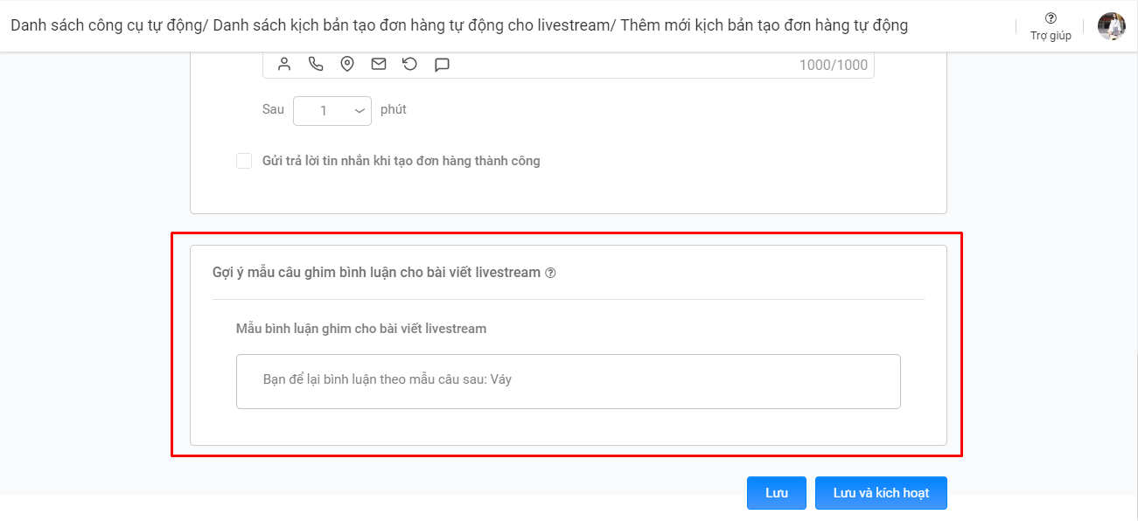Open the minutes dropdown after 'Sau'
The image size is (1138, 521).
332,110
